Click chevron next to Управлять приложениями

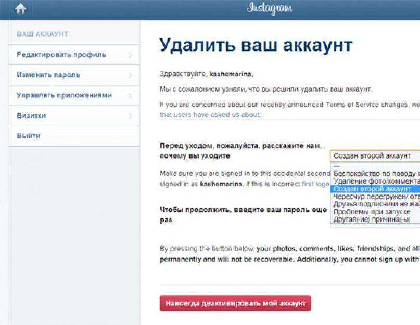pyautogui.click(x=130, y=96)
